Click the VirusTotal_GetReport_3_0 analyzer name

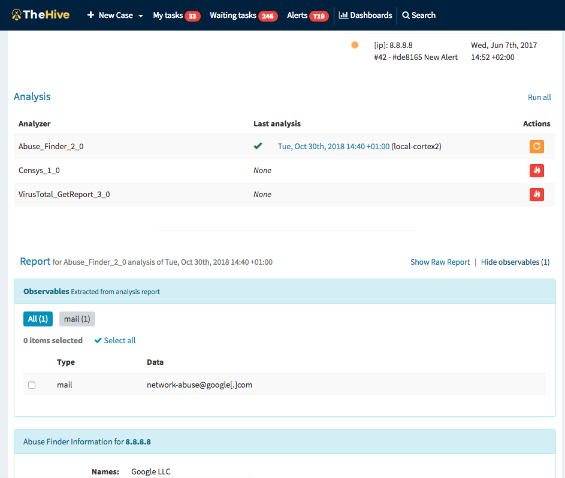coord(64,195)
